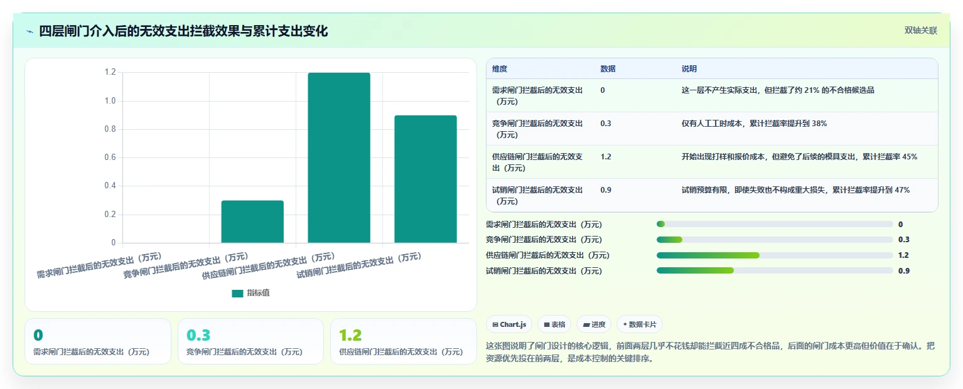Click the Chart.js tag
Viewport: 963px width, 389px height.
[x=509, y=324]
